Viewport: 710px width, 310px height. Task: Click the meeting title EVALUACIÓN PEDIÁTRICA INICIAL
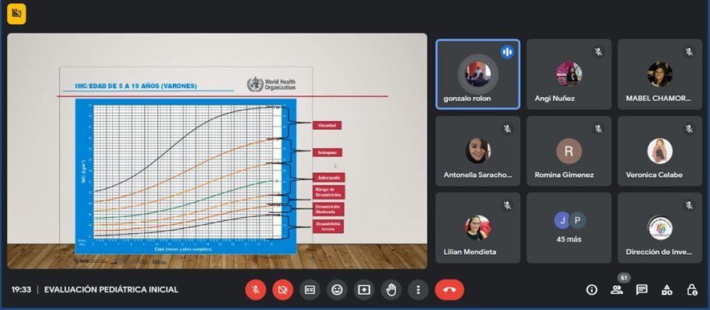[x=111, y=290]
